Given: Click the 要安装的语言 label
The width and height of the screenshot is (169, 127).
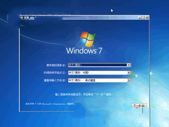Looking at the screenshot, I should (56, 65).
